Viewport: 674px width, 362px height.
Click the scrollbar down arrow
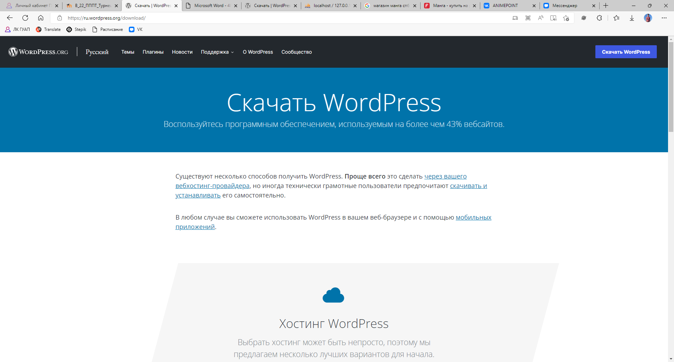click(671, 359)
